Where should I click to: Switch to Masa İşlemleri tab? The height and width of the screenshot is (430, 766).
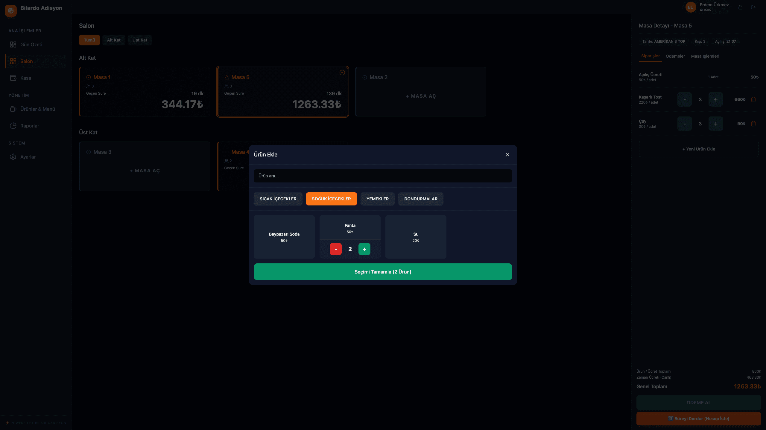click(705, 56)
